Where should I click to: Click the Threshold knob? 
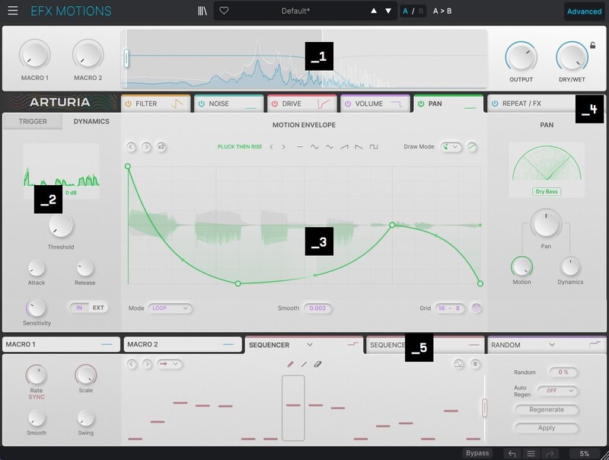pyautogui.click(x=61, y=225)
